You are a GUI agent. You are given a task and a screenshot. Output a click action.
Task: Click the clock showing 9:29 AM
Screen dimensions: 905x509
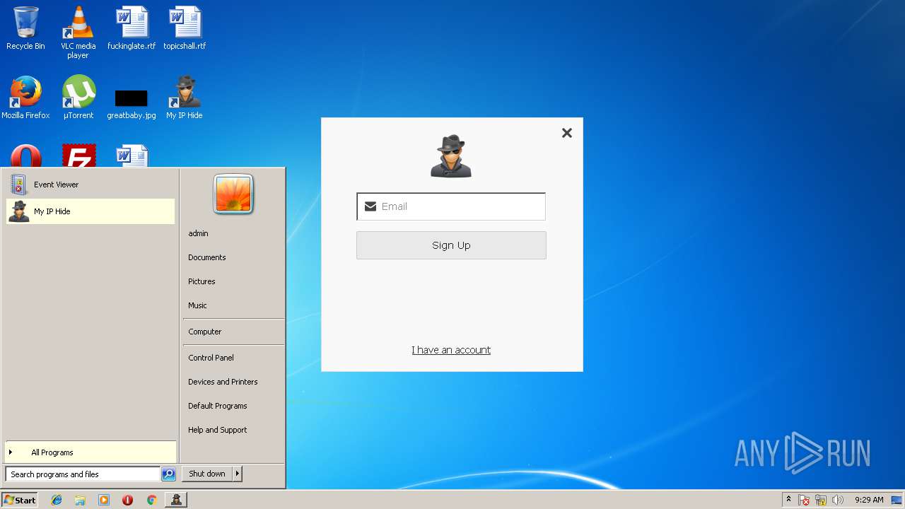869,500
